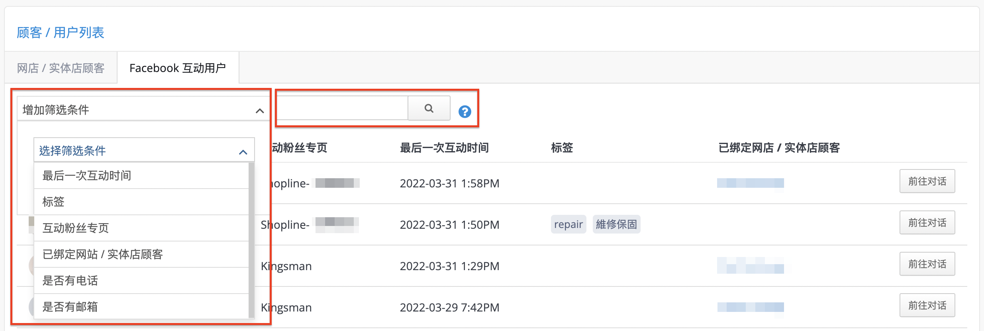Click 最后一次互动时间 column header
This screenshot has width=984, height=331.
click(444, 148)
